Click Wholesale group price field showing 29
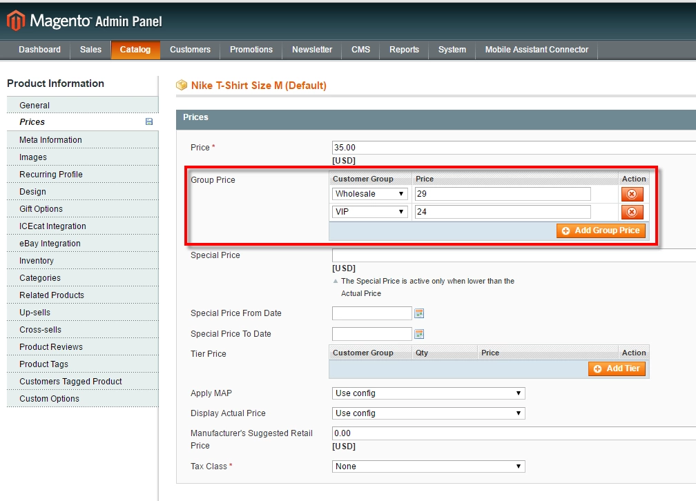The height and width of the screenshot is (501, 696). pos(503,194)
